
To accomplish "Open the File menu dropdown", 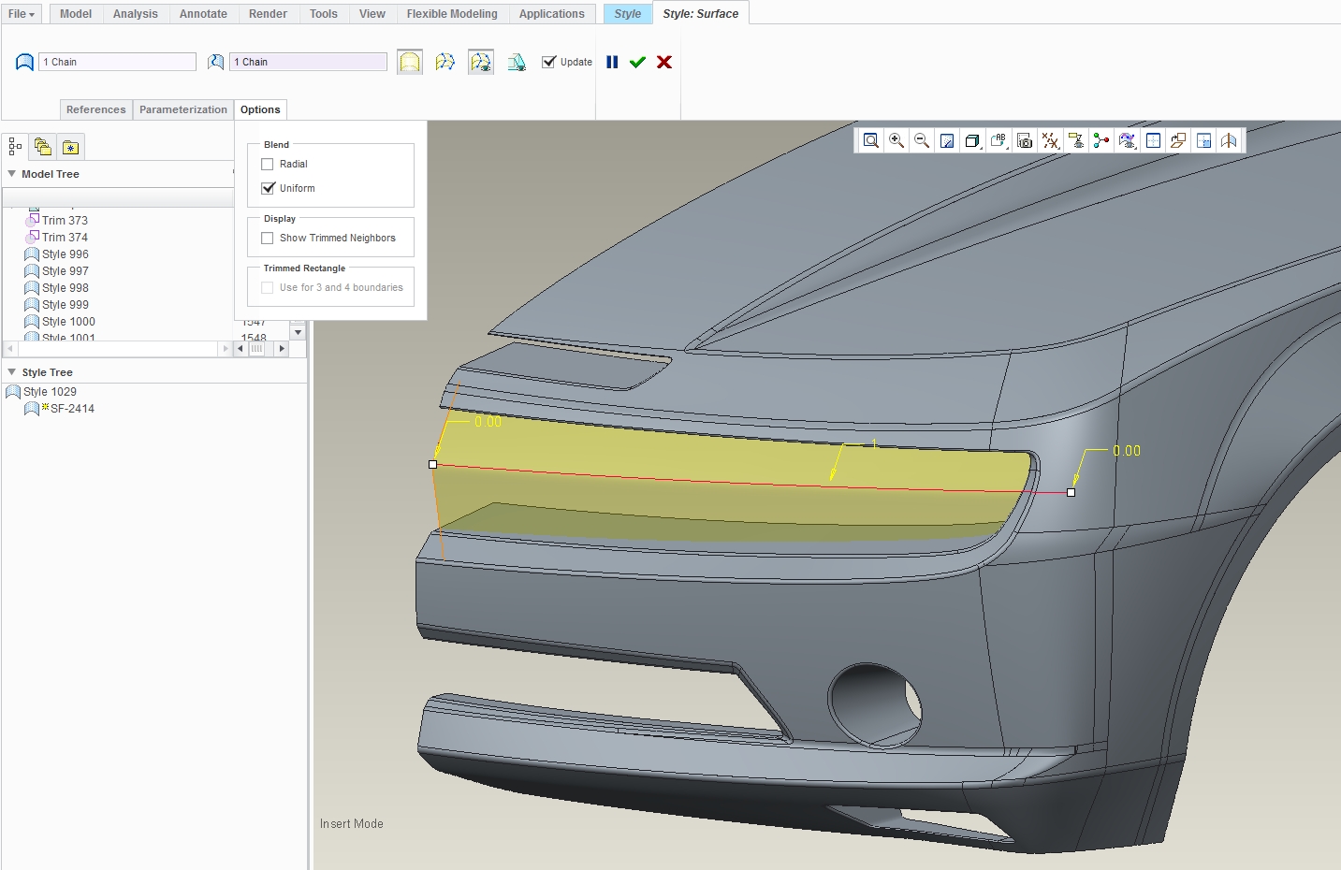I will [22, 13].
